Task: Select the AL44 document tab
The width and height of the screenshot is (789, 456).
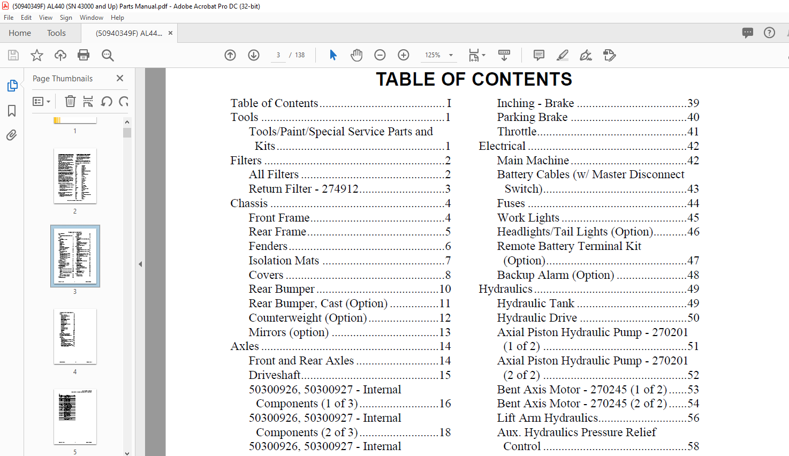Action: [128, 33]
